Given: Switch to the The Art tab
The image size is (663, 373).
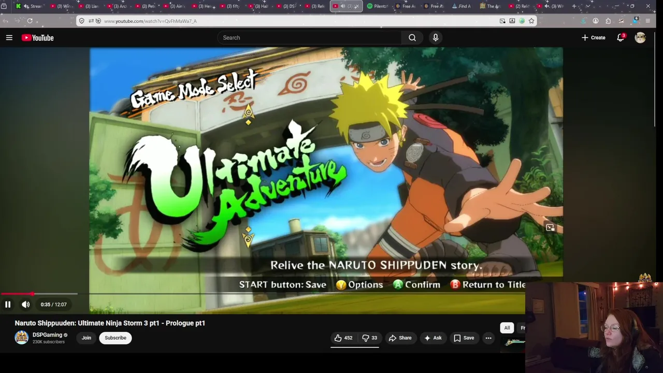Looking at the screenshot, I should pos(490,6).
